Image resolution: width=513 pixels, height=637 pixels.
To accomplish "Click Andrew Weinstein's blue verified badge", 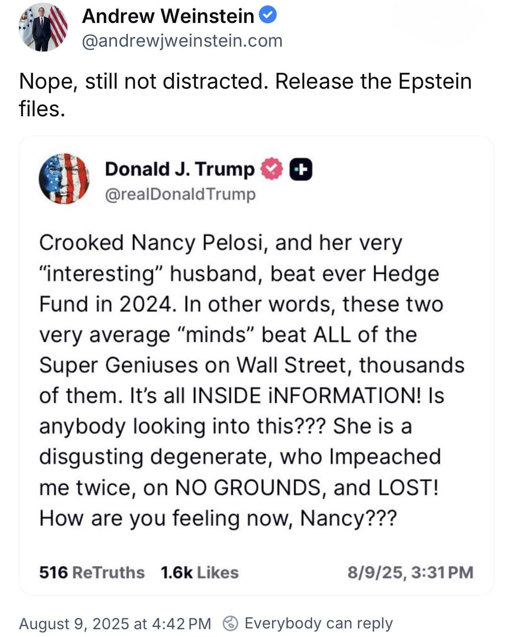I will (x=268, y=16).
